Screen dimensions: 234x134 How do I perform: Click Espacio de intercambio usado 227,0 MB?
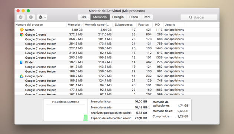tap(141, 118)
